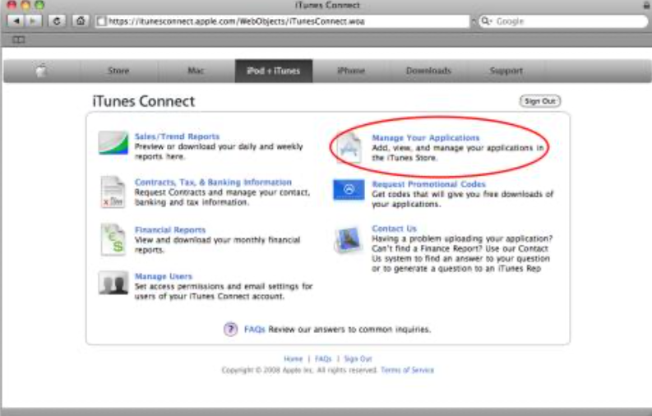Open the Sales/Trend Reports chart icon
The height and width of the screenshot is (416, 652).
[x=113, y=142]
